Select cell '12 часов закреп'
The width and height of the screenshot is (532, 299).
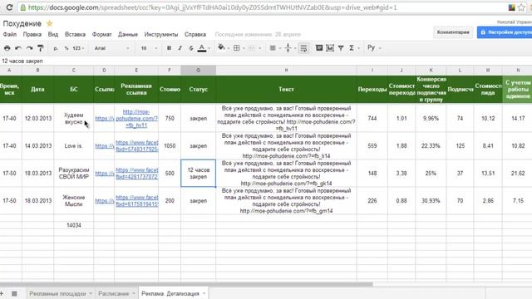click(x=198, y=174)
